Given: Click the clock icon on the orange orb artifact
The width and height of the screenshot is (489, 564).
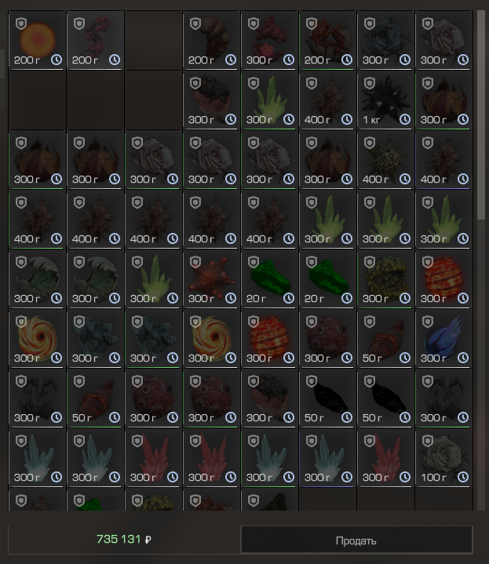Looking at the screenshot, I should coord(57,60).
